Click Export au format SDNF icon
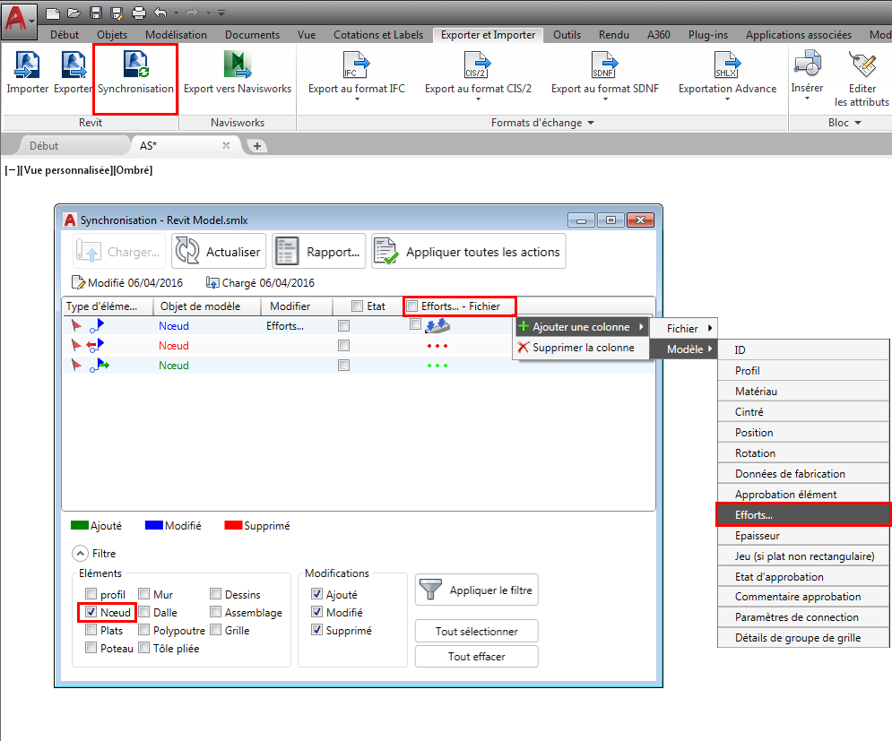This screenshot has width=892, height=741. (605, 65)
